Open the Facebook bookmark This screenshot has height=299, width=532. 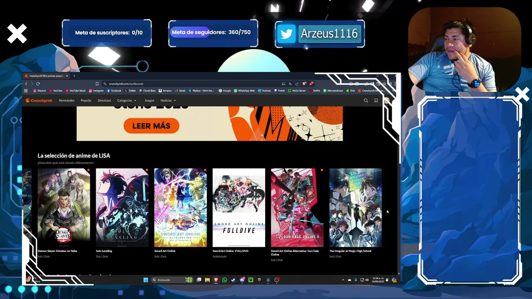point(114,91)
